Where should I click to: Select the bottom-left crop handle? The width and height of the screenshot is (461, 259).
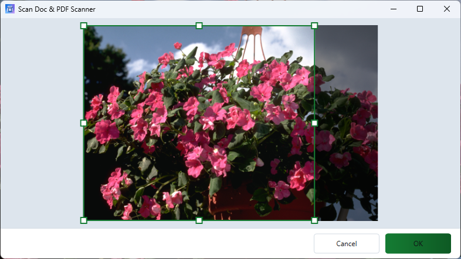point(83,220)
